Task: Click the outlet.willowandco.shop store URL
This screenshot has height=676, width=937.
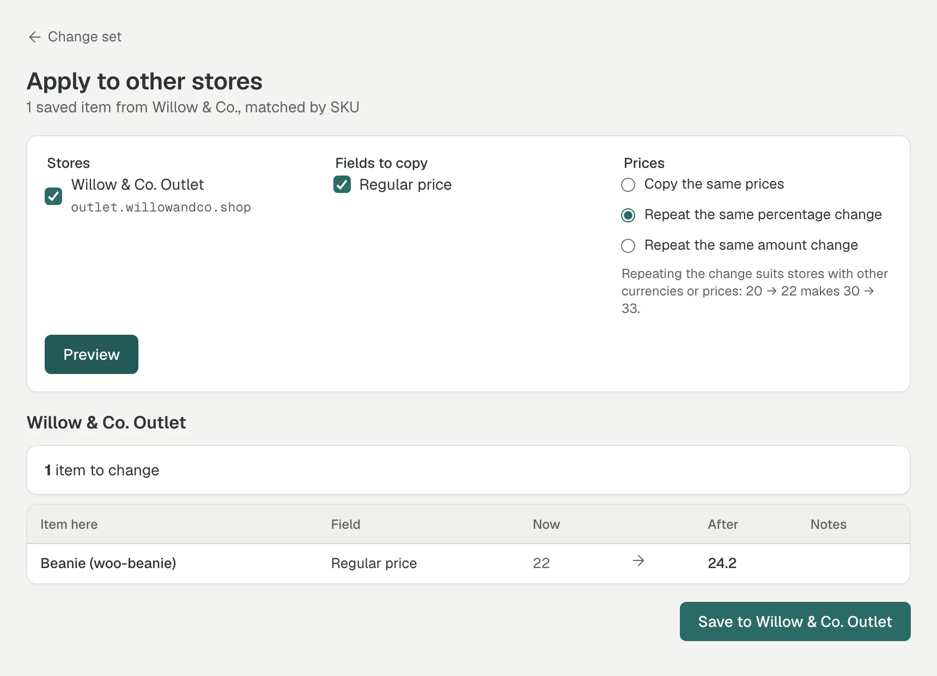Action: (161, 208)
